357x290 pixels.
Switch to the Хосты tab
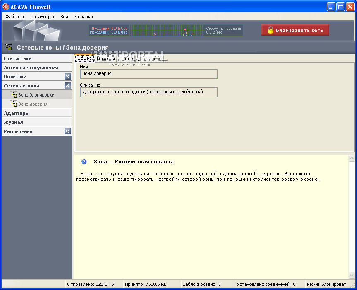pyautogui.click(x=126, y=59)
